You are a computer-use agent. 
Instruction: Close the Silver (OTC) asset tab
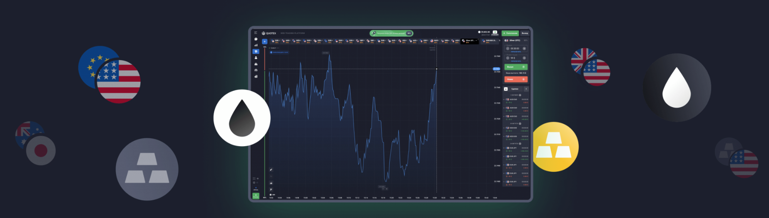tap(478, 39)
